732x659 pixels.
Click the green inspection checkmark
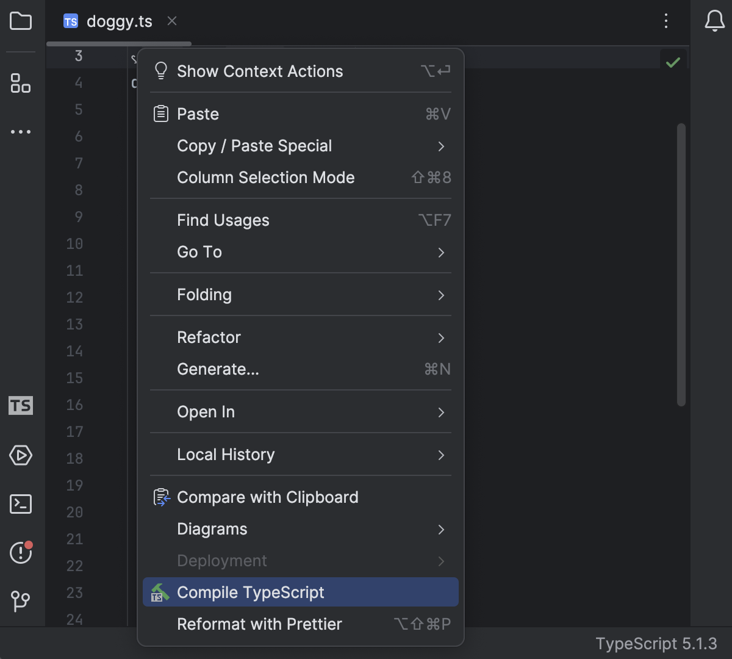pyautogui.click(x=673, y=62)
